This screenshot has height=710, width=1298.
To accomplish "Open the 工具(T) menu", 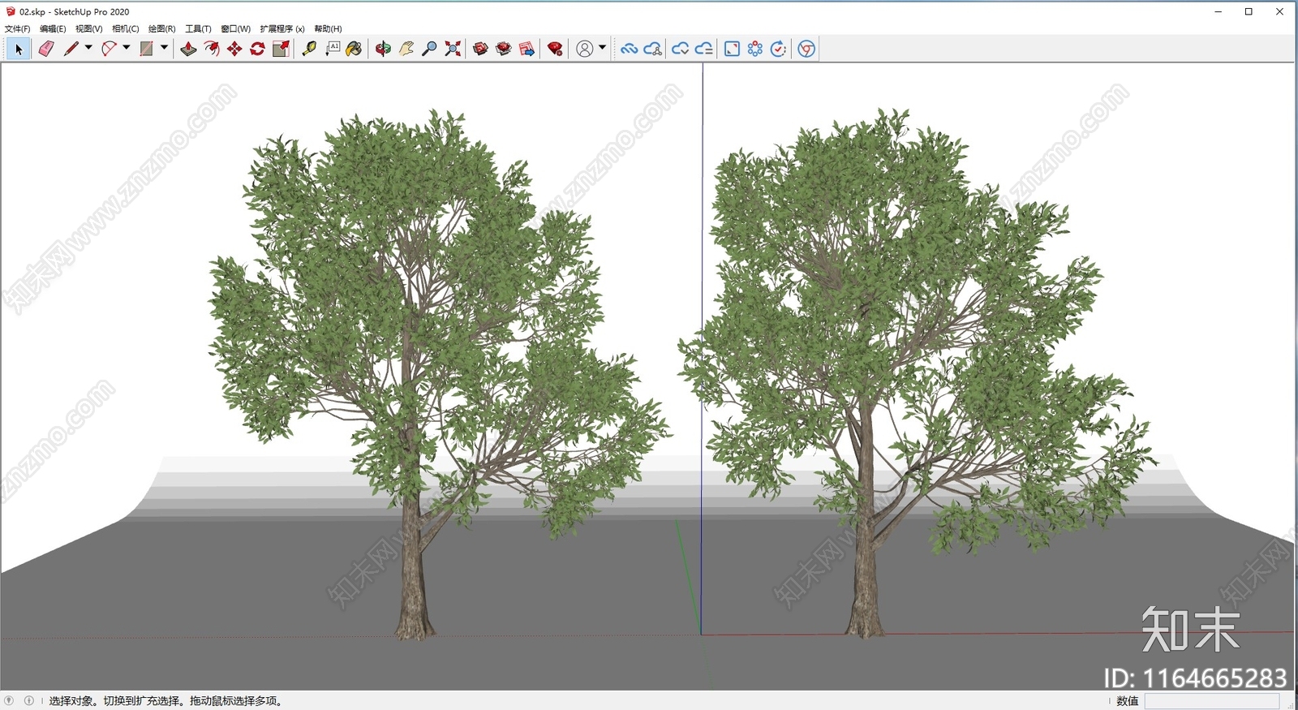I will click(x=199, y=28).
